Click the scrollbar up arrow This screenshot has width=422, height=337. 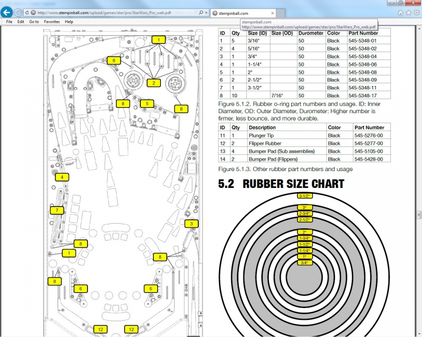pos(419,28)
